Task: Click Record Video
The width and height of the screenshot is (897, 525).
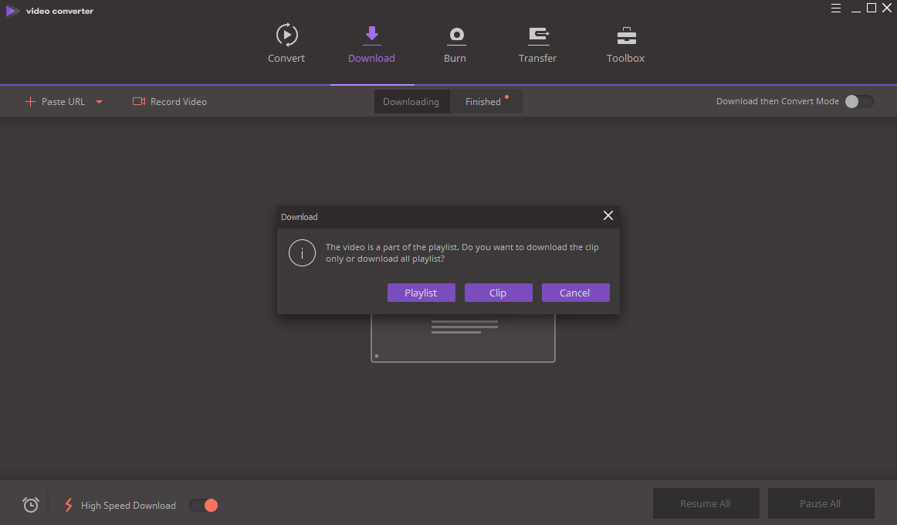Action: (170, 101)
